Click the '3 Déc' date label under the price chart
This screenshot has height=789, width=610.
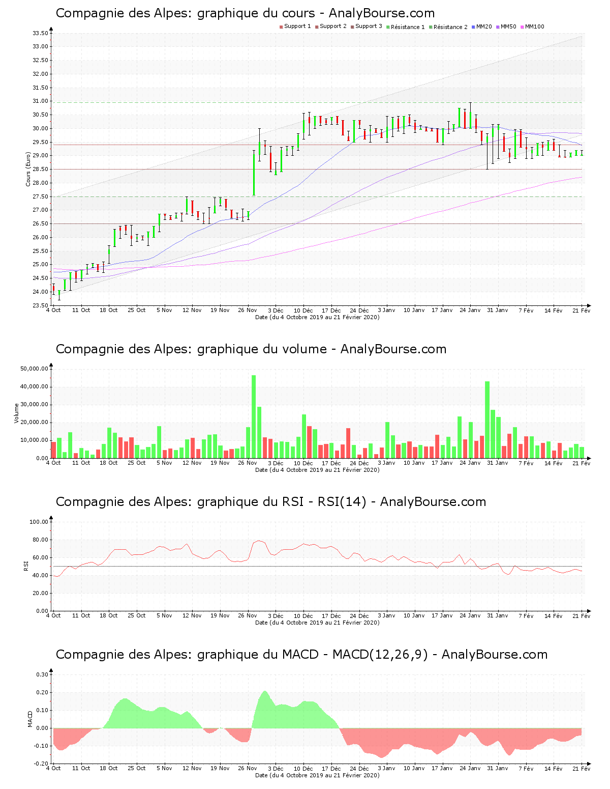coord(276,310)
